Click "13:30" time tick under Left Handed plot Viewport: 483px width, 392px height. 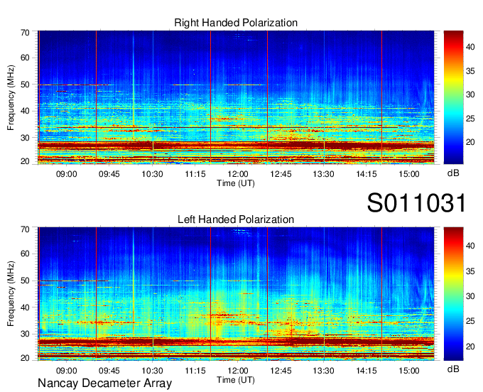[x=323, y=371]
